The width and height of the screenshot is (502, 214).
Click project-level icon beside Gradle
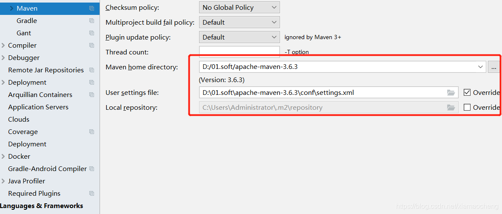coord(91,21)
